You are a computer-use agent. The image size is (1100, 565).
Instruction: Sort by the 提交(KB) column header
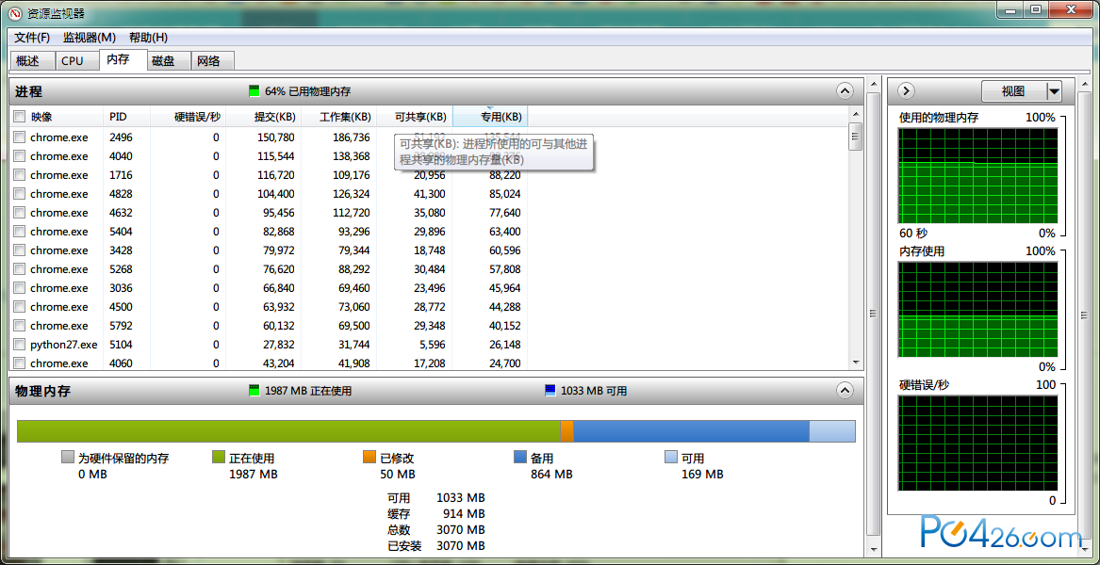264,117
